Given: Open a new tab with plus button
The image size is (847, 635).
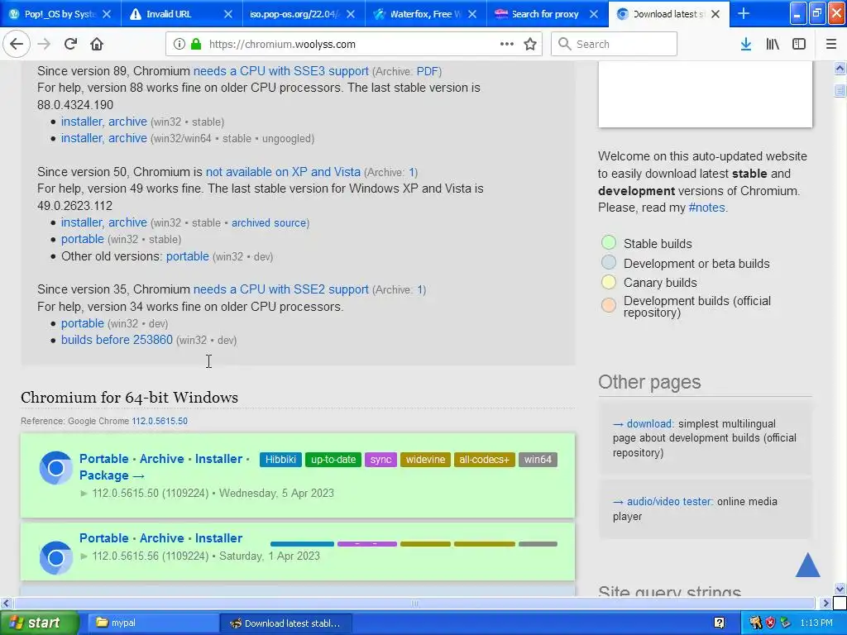Looking at the screenshot, I should point(744,14).
